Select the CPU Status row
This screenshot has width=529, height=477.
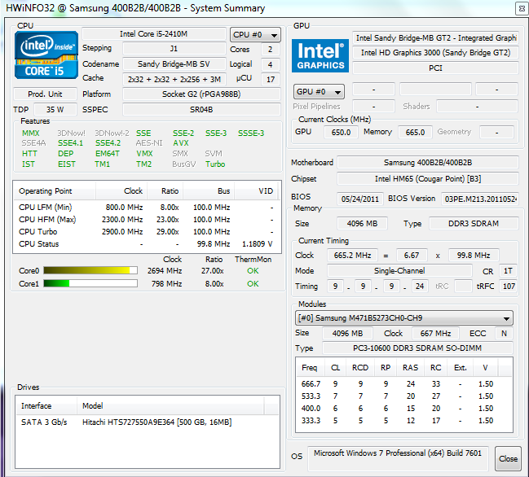147,244
